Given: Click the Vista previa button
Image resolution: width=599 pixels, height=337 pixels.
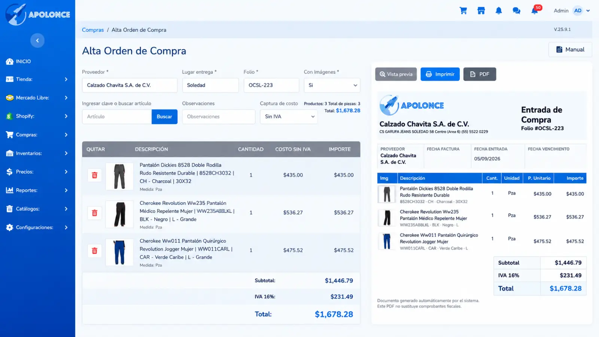Looking at the screenshot, I should coord(396,74).
